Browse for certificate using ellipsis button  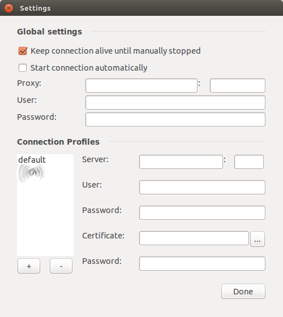258,239
